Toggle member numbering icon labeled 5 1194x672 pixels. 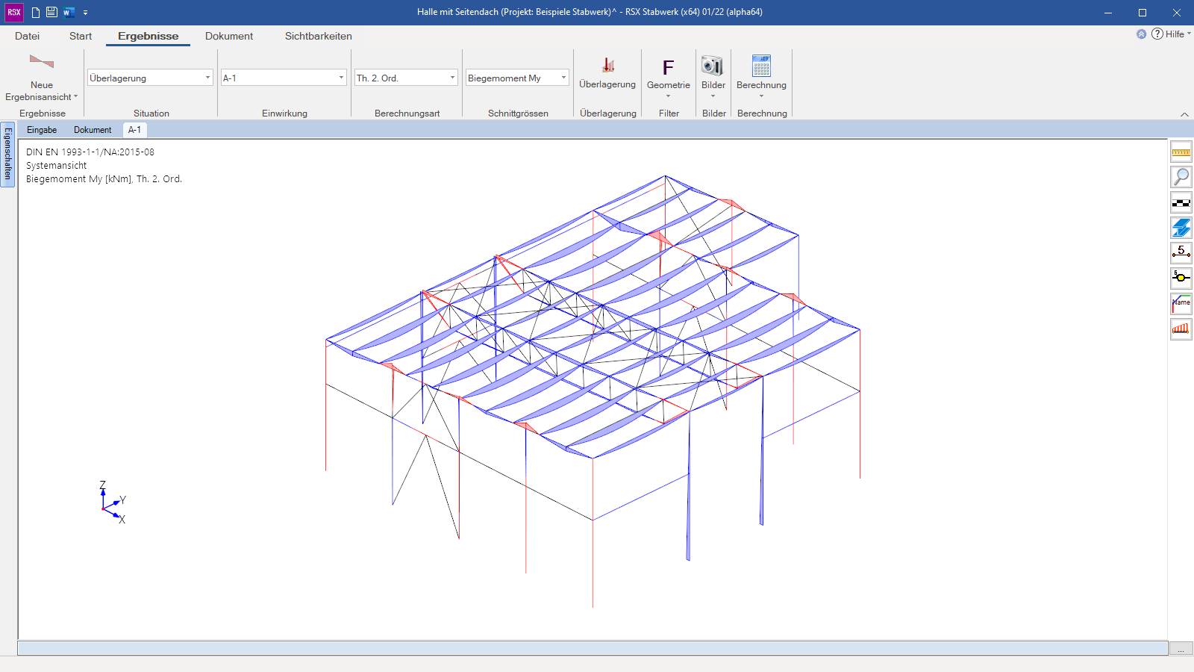[1181, 252]
